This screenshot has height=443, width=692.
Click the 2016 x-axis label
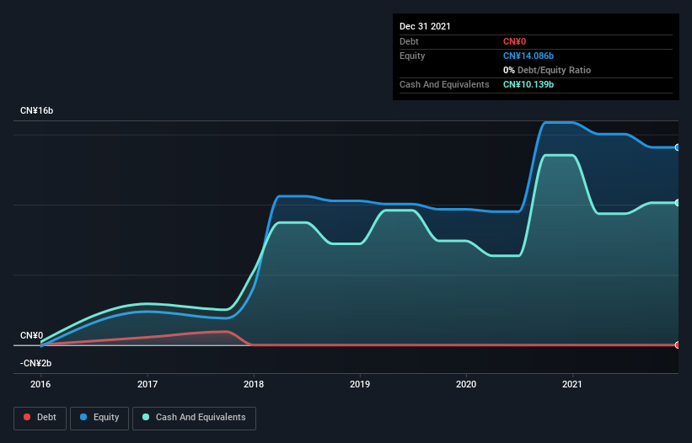point(40,384)
